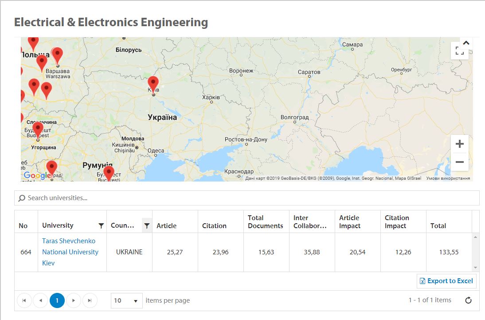
Task: Click the search magnifier icon
Action: click(22, 198)
